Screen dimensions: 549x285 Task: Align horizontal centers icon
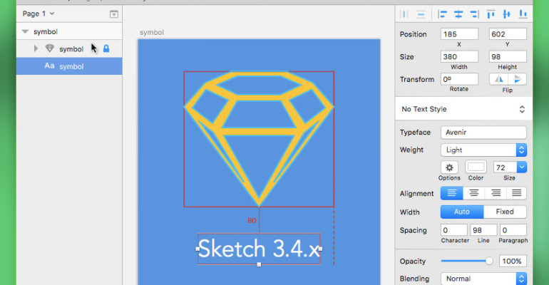coord(458,14)
